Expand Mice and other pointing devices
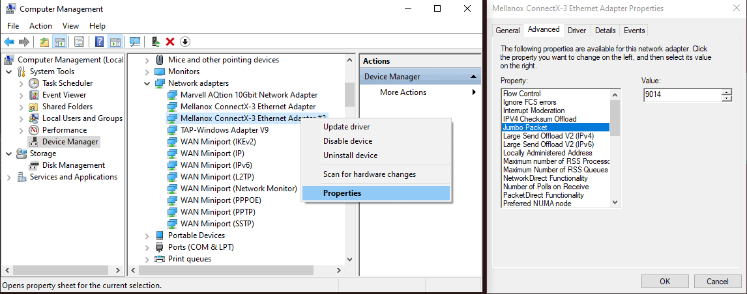This screenshot has height=294, width=747. click(x=147, y=60)
